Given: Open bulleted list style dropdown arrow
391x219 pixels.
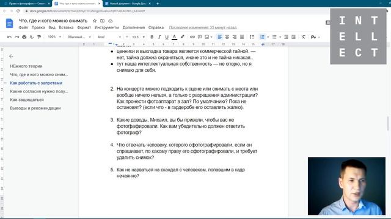Looking at the screenshot, I should tap(280, 37).
